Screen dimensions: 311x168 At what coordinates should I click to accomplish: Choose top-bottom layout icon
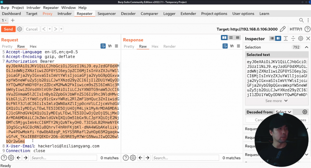pos(231,38)
